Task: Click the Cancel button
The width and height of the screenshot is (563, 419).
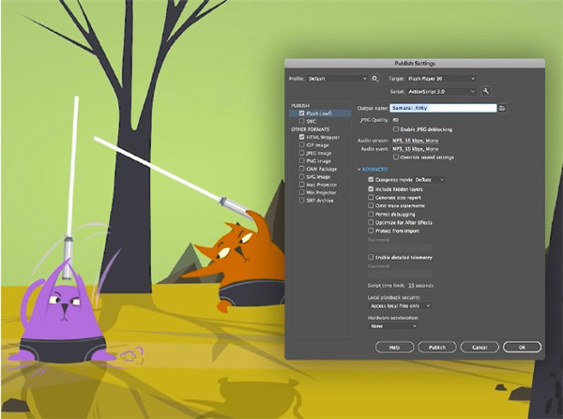Action: pos(479,347)
